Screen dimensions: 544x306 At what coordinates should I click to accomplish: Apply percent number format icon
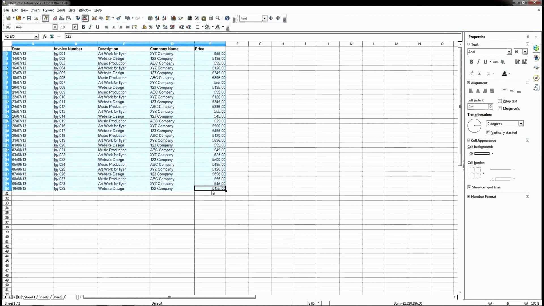coord(151,27)
